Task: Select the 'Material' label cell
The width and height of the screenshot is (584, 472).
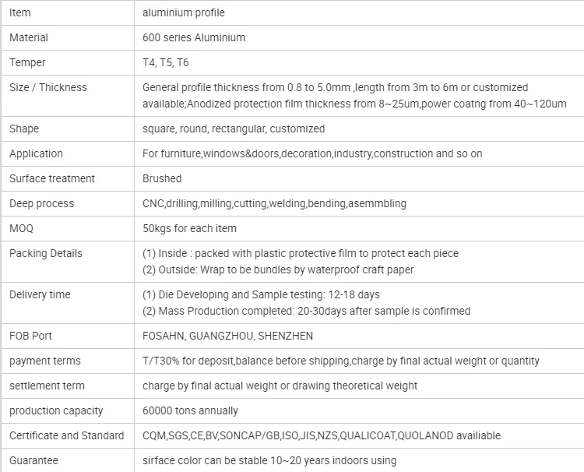Action: click(x=29, y=37)
